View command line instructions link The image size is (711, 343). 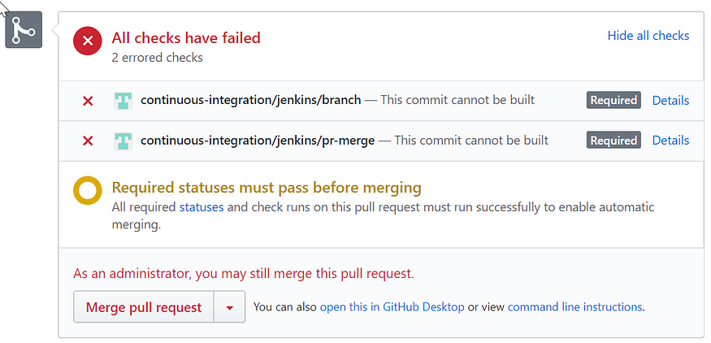point(574,307)
